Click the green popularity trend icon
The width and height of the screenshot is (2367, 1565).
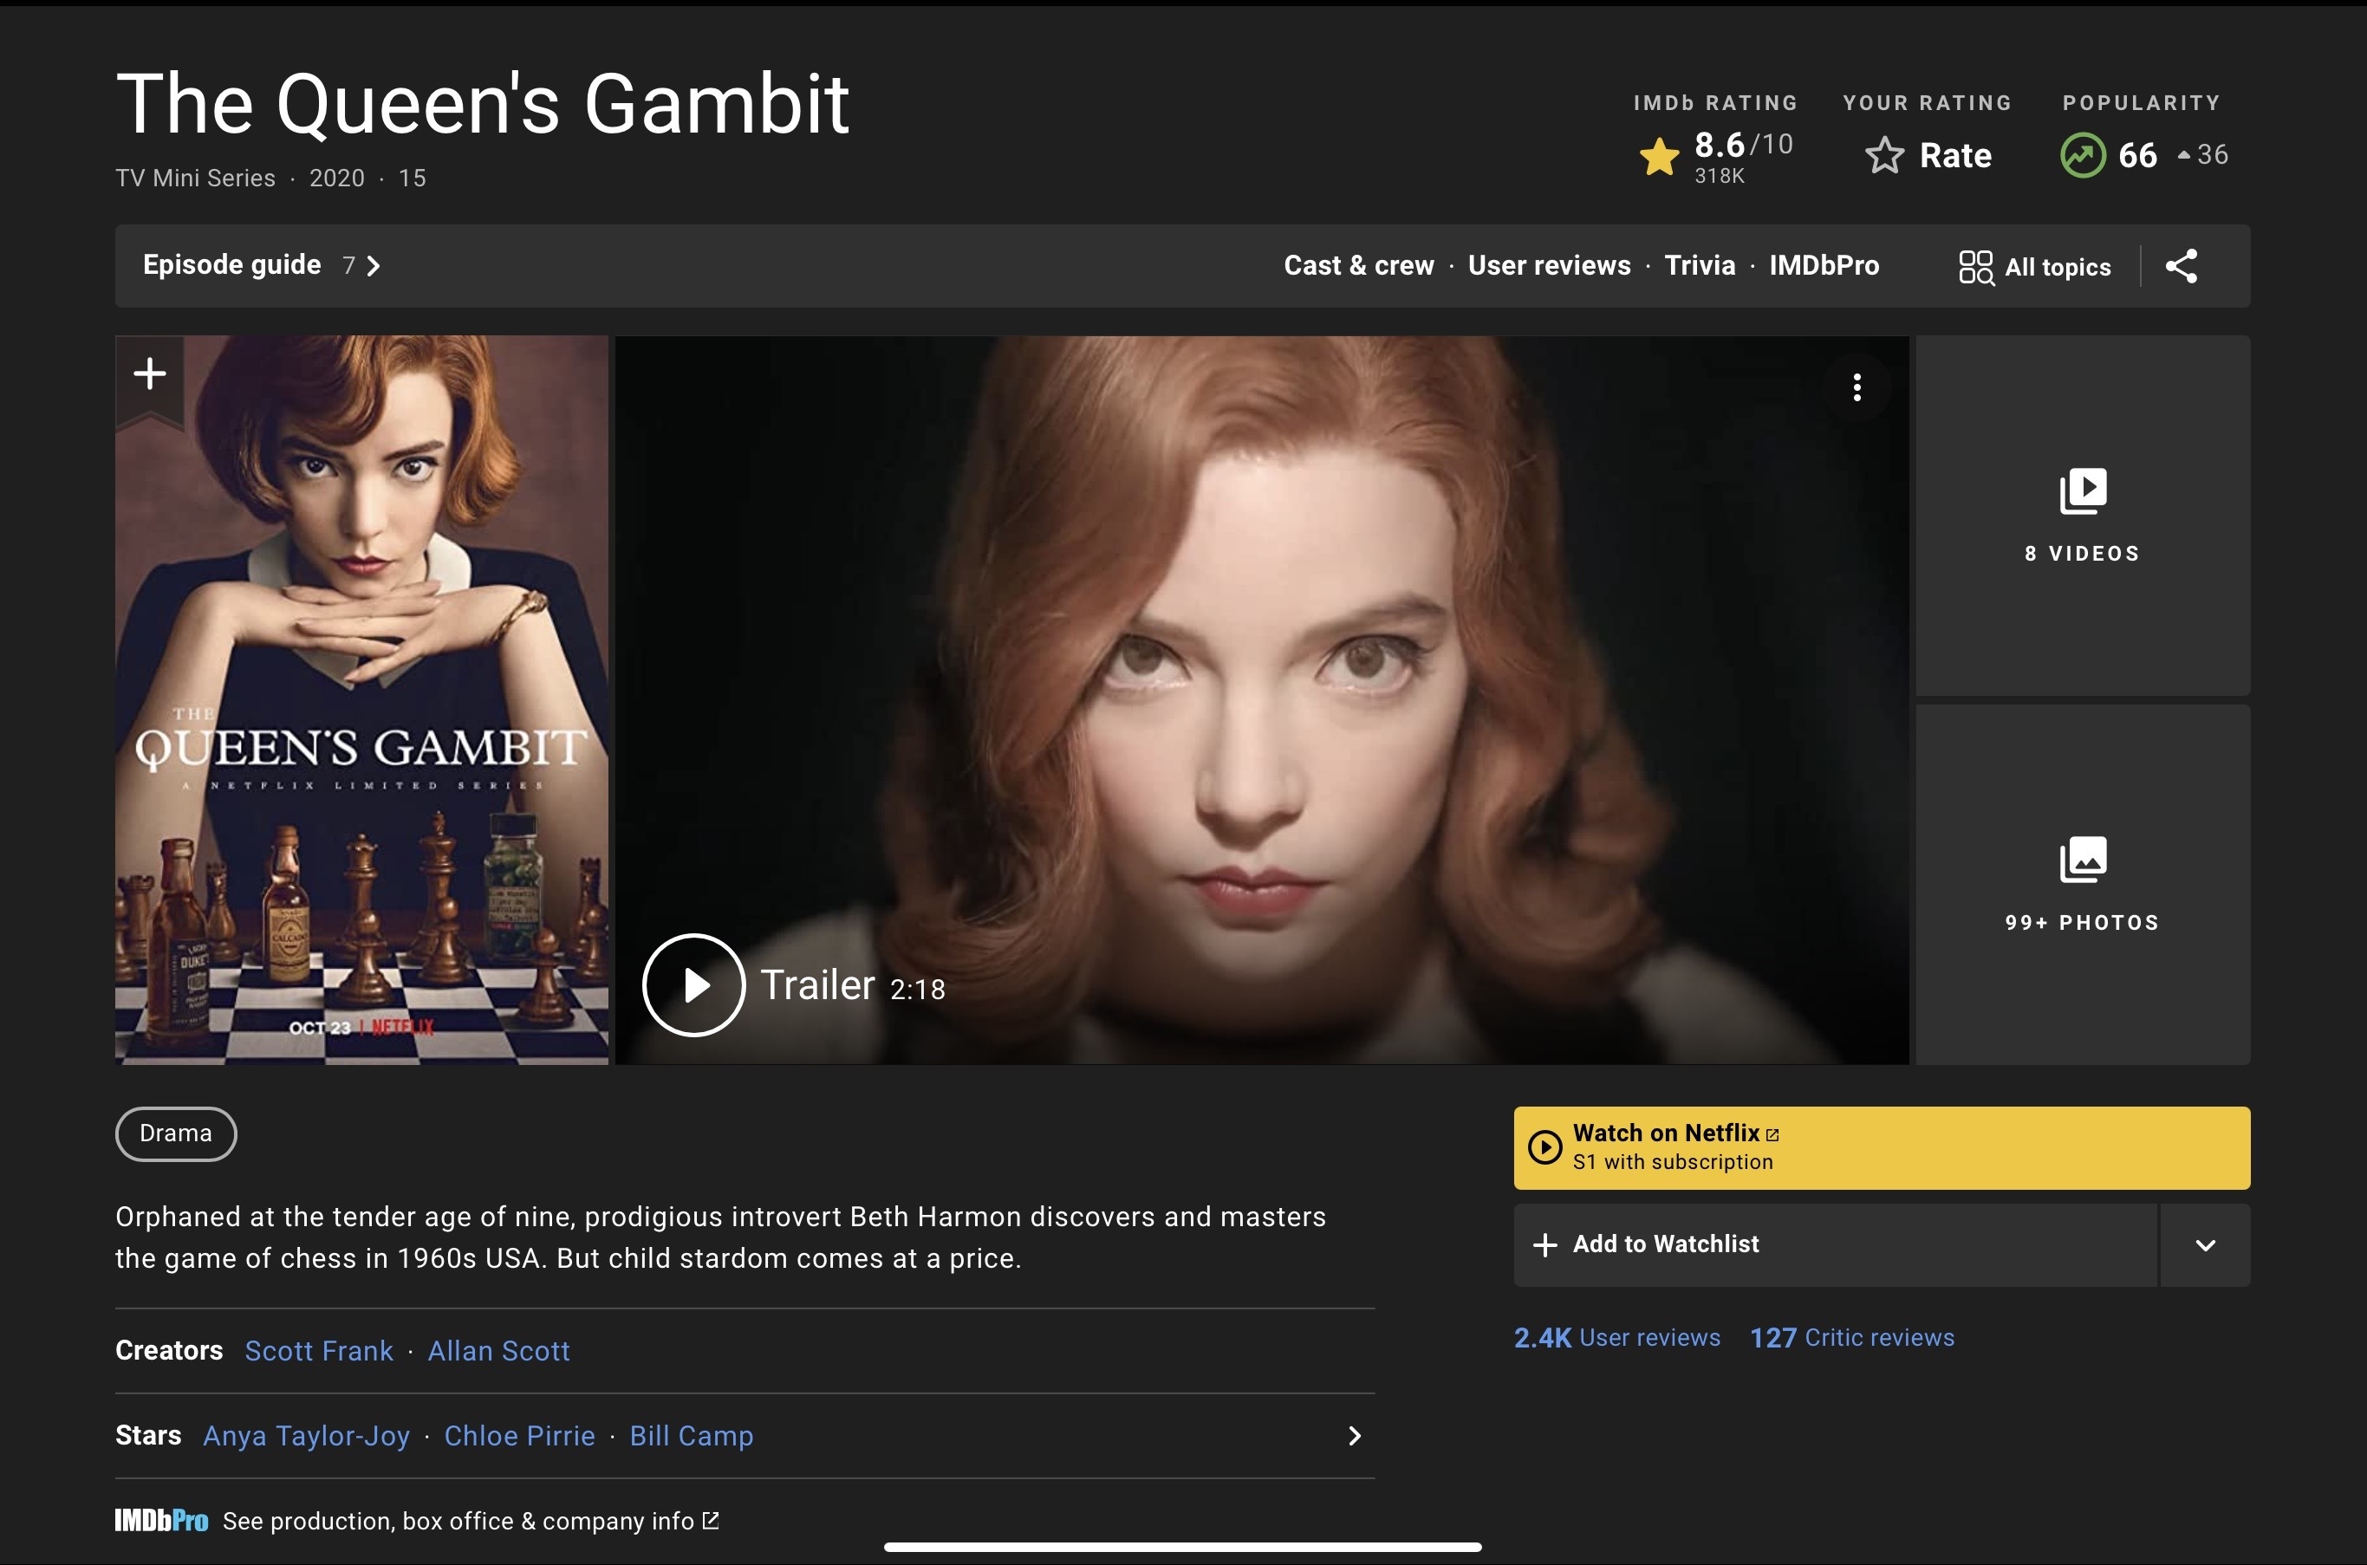pyautogui.click(x=2083, y=156)
